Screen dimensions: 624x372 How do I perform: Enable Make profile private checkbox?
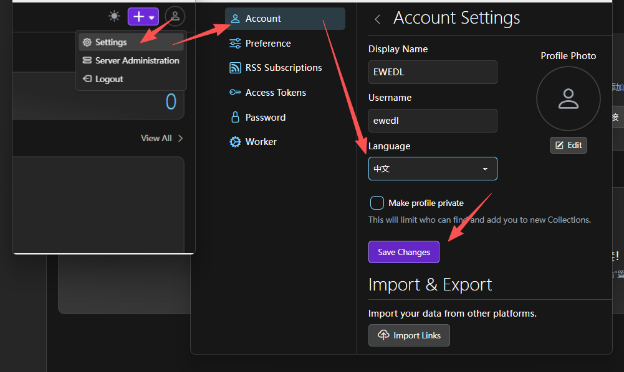click(x=377, y=203)
